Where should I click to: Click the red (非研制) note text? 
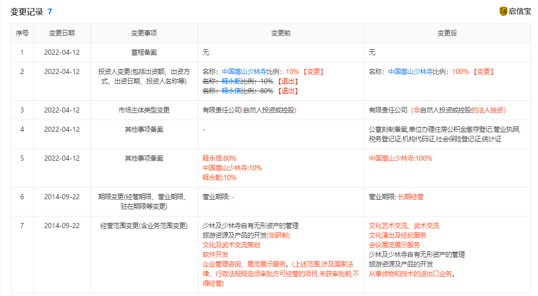[278, 235]
